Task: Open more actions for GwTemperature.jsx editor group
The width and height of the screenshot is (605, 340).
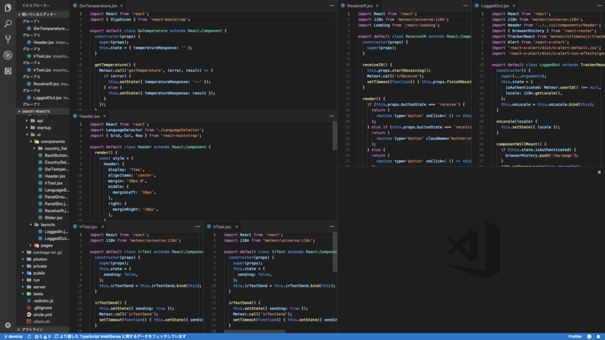Action: [331, 6]
